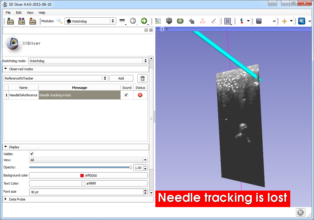
Task: Click the Font size field showing 40 pt
Action: pos(86,192)
